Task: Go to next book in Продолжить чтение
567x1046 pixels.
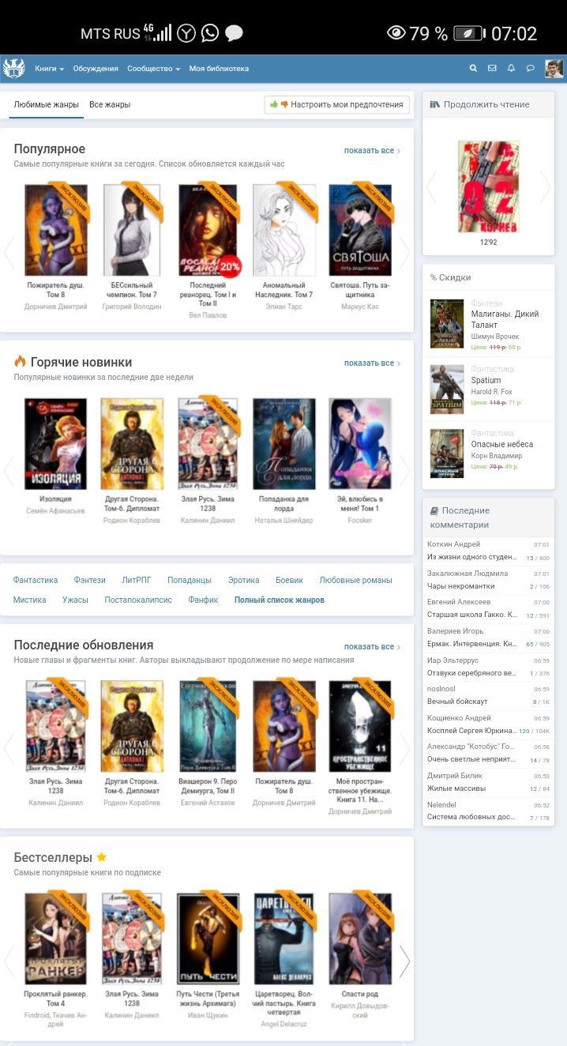Action: [x=545, y=187]
